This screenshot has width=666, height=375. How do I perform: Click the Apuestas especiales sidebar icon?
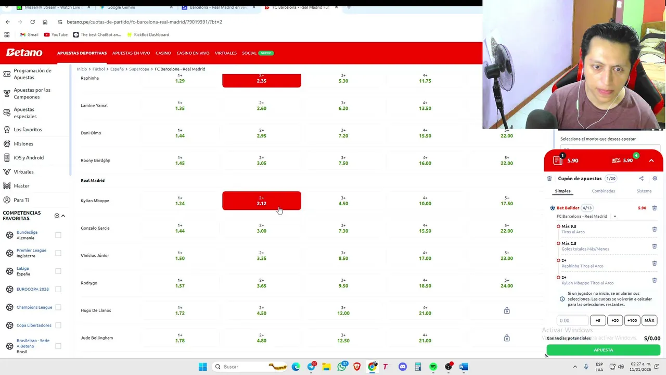(7, 113)
